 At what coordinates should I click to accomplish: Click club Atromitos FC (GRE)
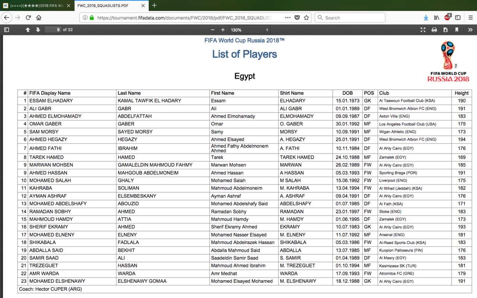pyautogui.click(x=397, y=273)
